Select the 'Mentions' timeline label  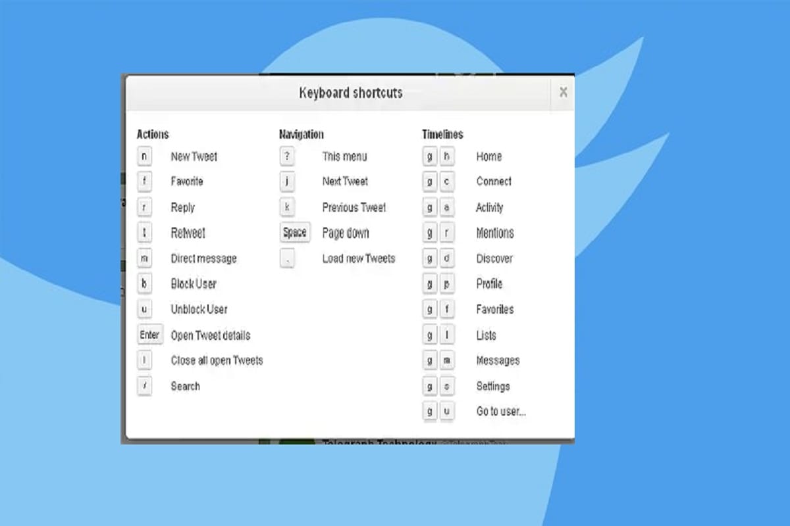[495, 233]
